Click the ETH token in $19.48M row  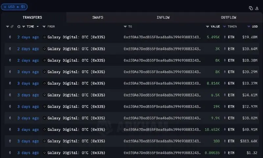tap(231, 37)
